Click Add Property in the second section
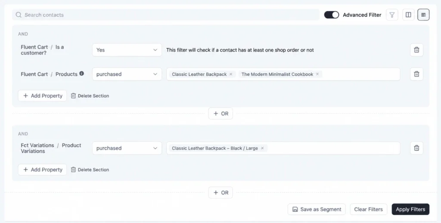 coord(43,170)
